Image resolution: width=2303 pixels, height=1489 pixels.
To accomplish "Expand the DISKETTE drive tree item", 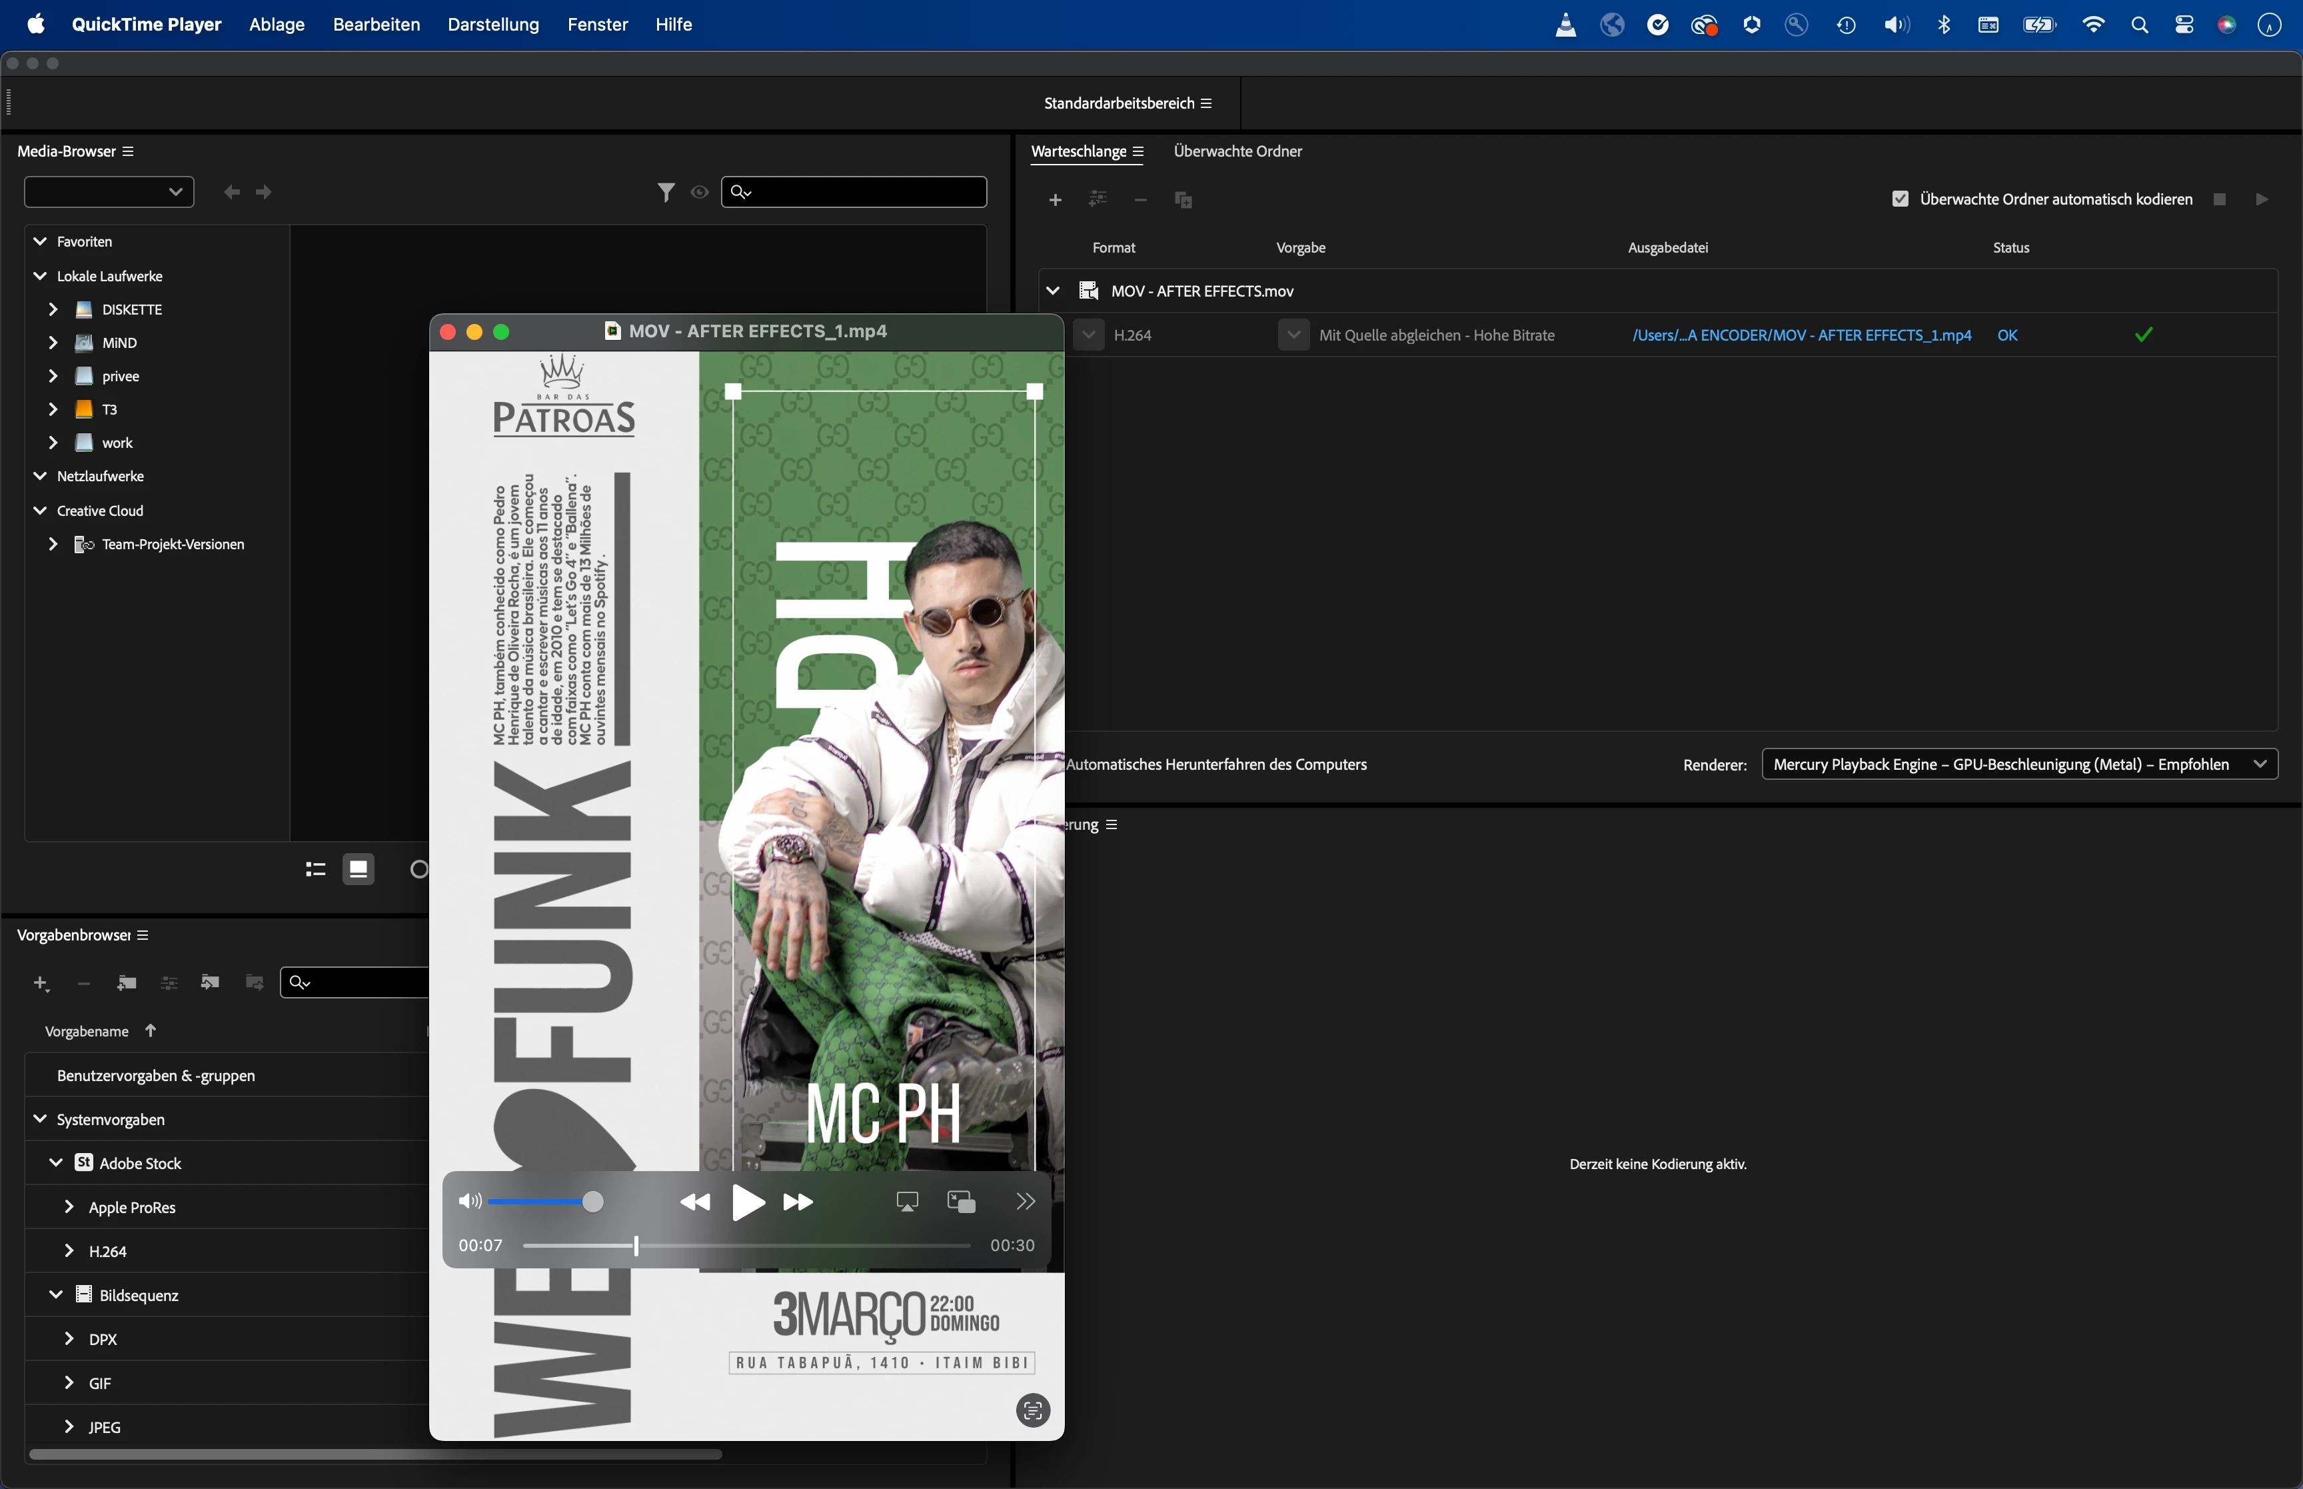I will point(53,309).
